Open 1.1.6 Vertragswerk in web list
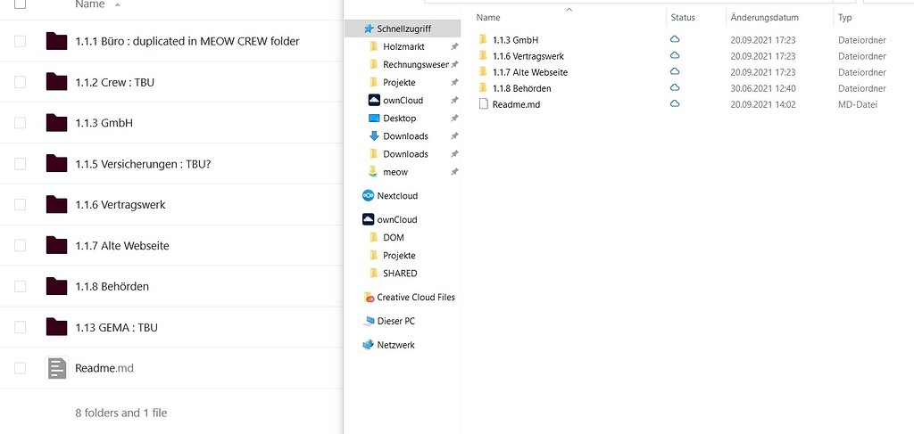Screen dimensions: 914x434 tap(120, 205)
